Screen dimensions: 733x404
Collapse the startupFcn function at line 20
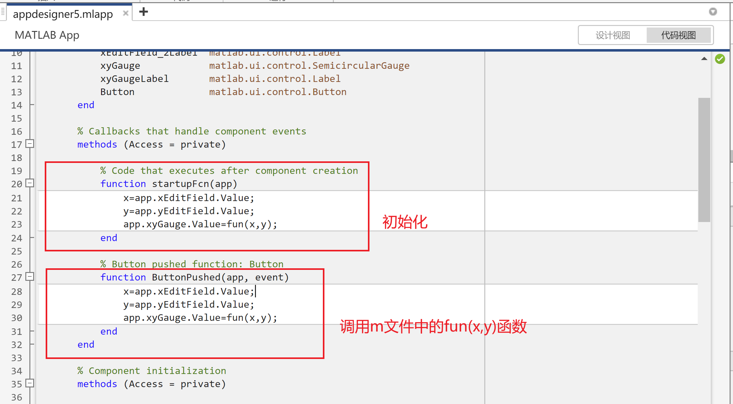click(30, 183)
